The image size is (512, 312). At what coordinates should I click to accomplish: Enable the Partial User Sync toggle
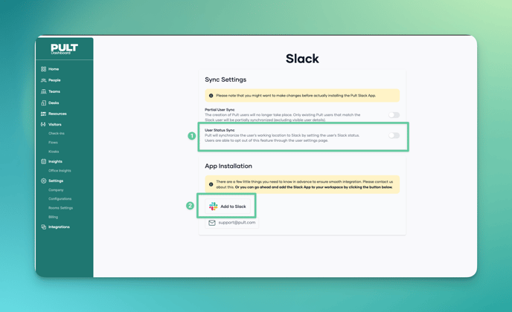pyautogui.click(x=394, y=115)
